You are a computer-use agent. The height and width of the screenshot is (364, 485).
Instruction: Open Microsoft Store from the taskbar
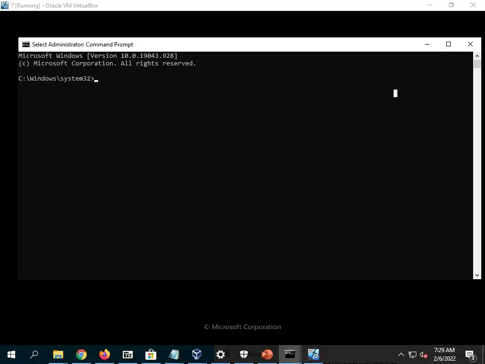pyautogui.click(x=151, y=354)
